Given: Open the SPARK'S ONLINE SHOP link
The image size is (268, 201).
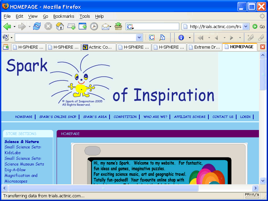Looking at the screenshot, I should (58, 117).
